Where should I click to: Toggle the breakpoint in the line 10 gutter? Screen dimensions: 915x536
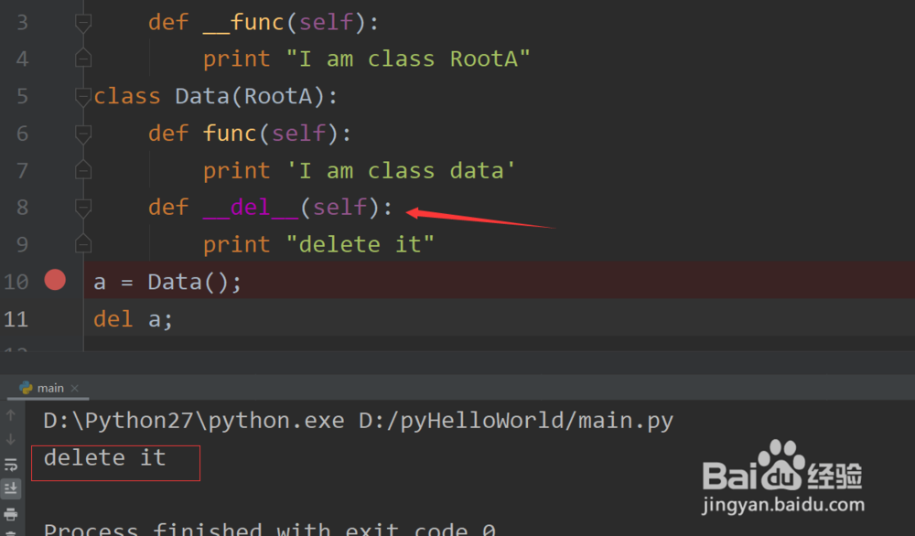55,280
